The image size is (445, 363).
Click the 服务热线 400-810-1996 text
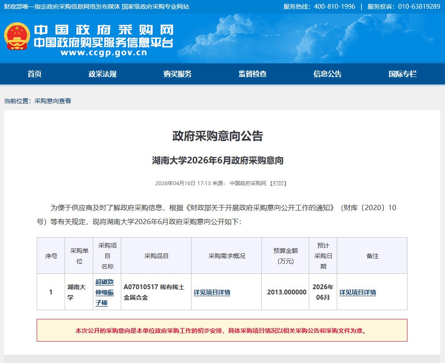pos(319,7)
